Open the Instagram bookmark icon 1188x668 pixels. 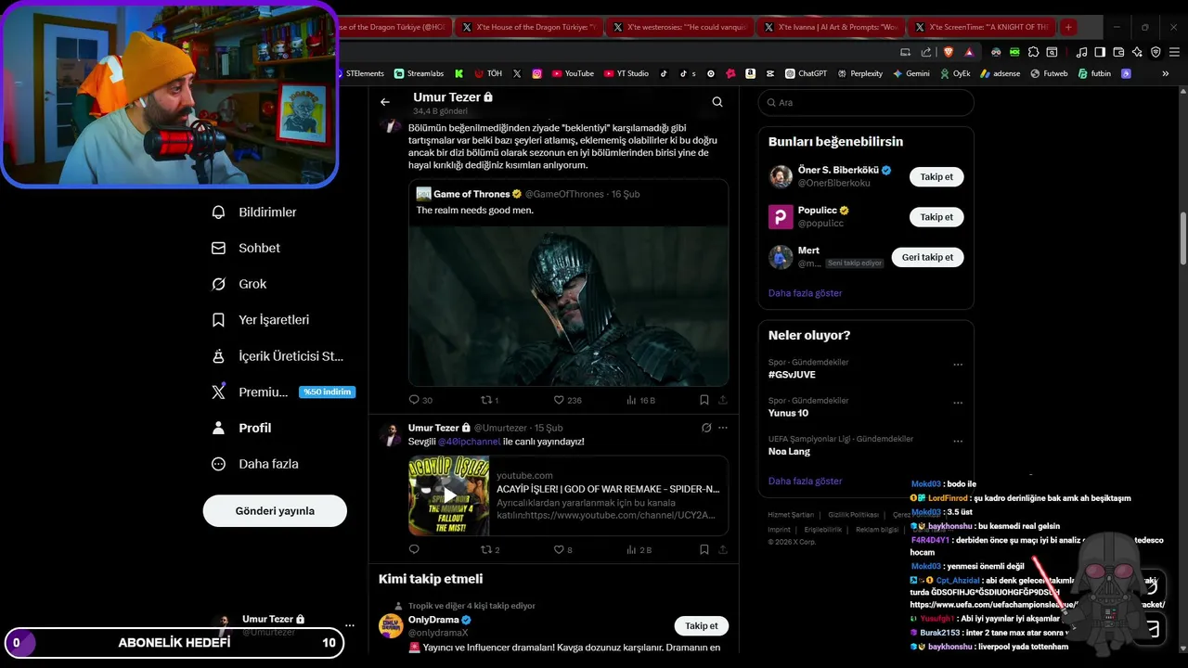(536, 73)
